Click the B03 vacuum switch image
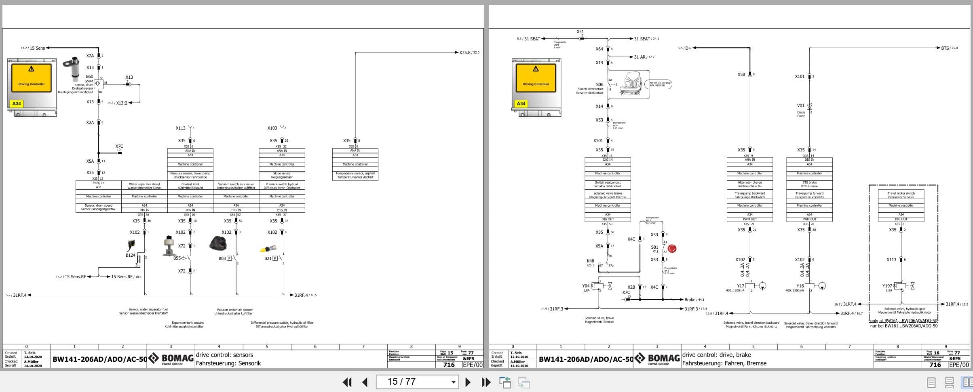 [x=218, y=243]
